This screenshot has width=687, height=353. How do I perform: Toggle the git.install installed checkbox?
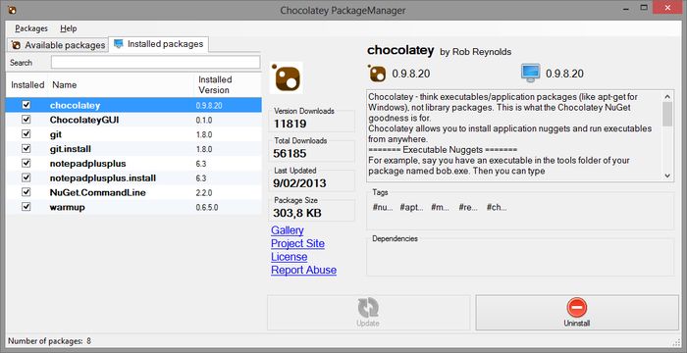[x=26, y=148]
